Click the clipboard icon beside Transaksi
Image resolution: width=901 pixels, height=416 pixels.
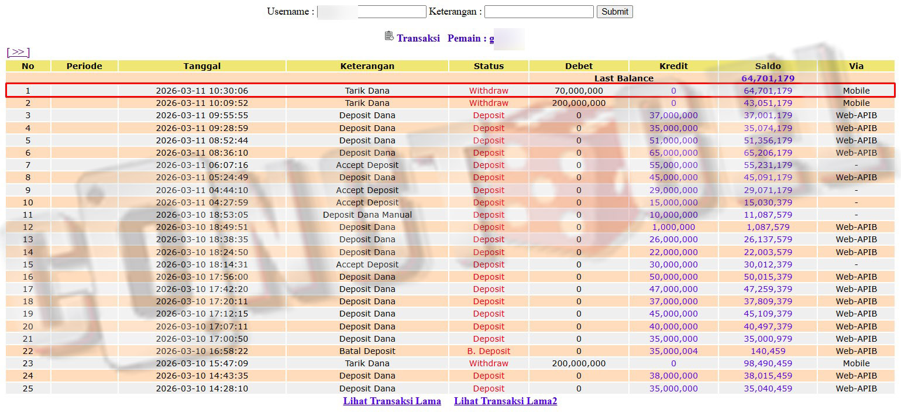pos(389,36)
